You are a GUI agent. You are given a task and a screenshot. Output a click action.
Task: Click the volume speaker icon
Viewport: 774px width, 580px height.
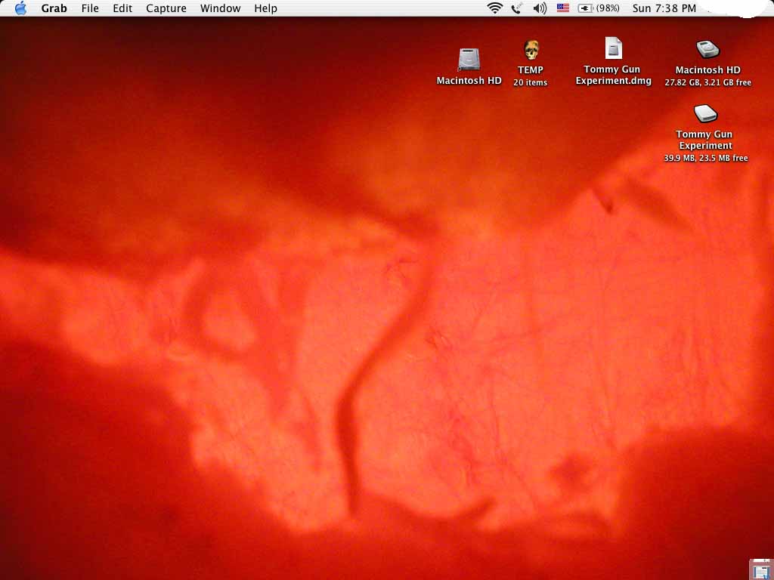click(540, 8)
